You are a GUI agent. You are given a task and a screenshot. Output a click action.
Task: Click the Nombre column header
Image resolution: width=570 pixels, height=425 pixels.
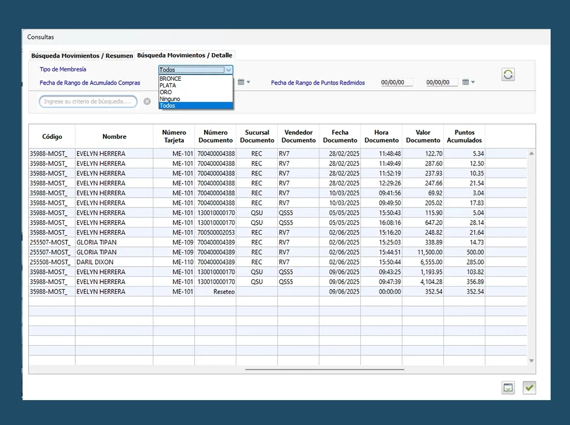[114, 136]
